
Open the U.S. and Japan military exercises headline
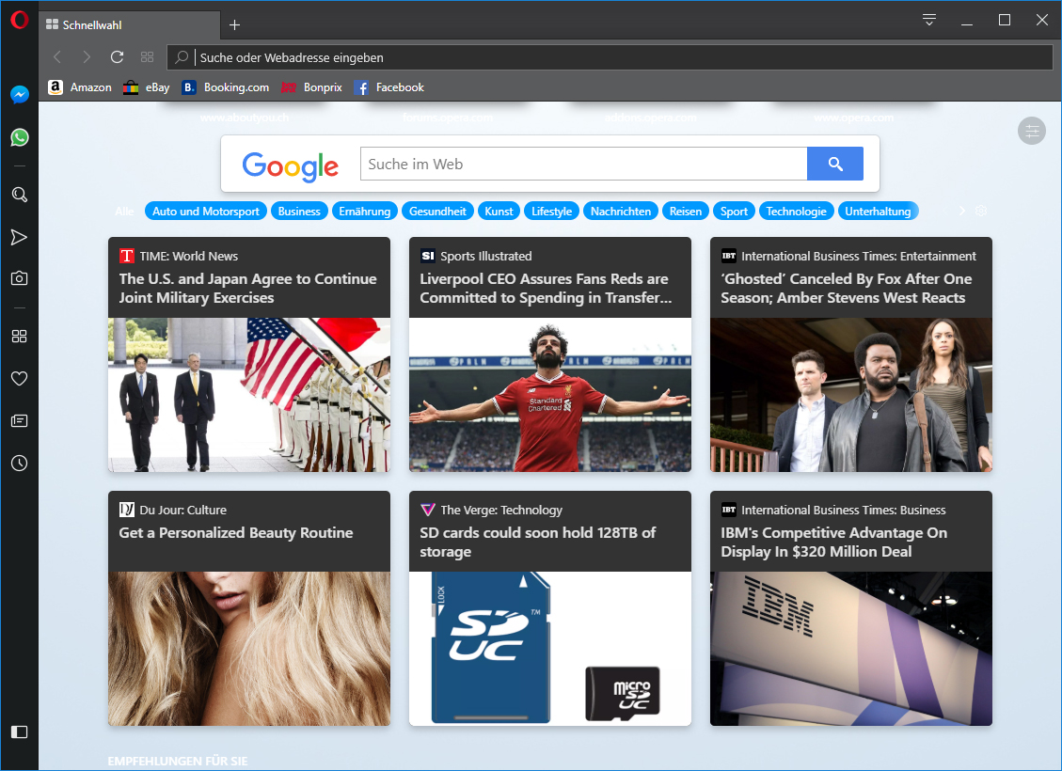[x=248, y=289]
